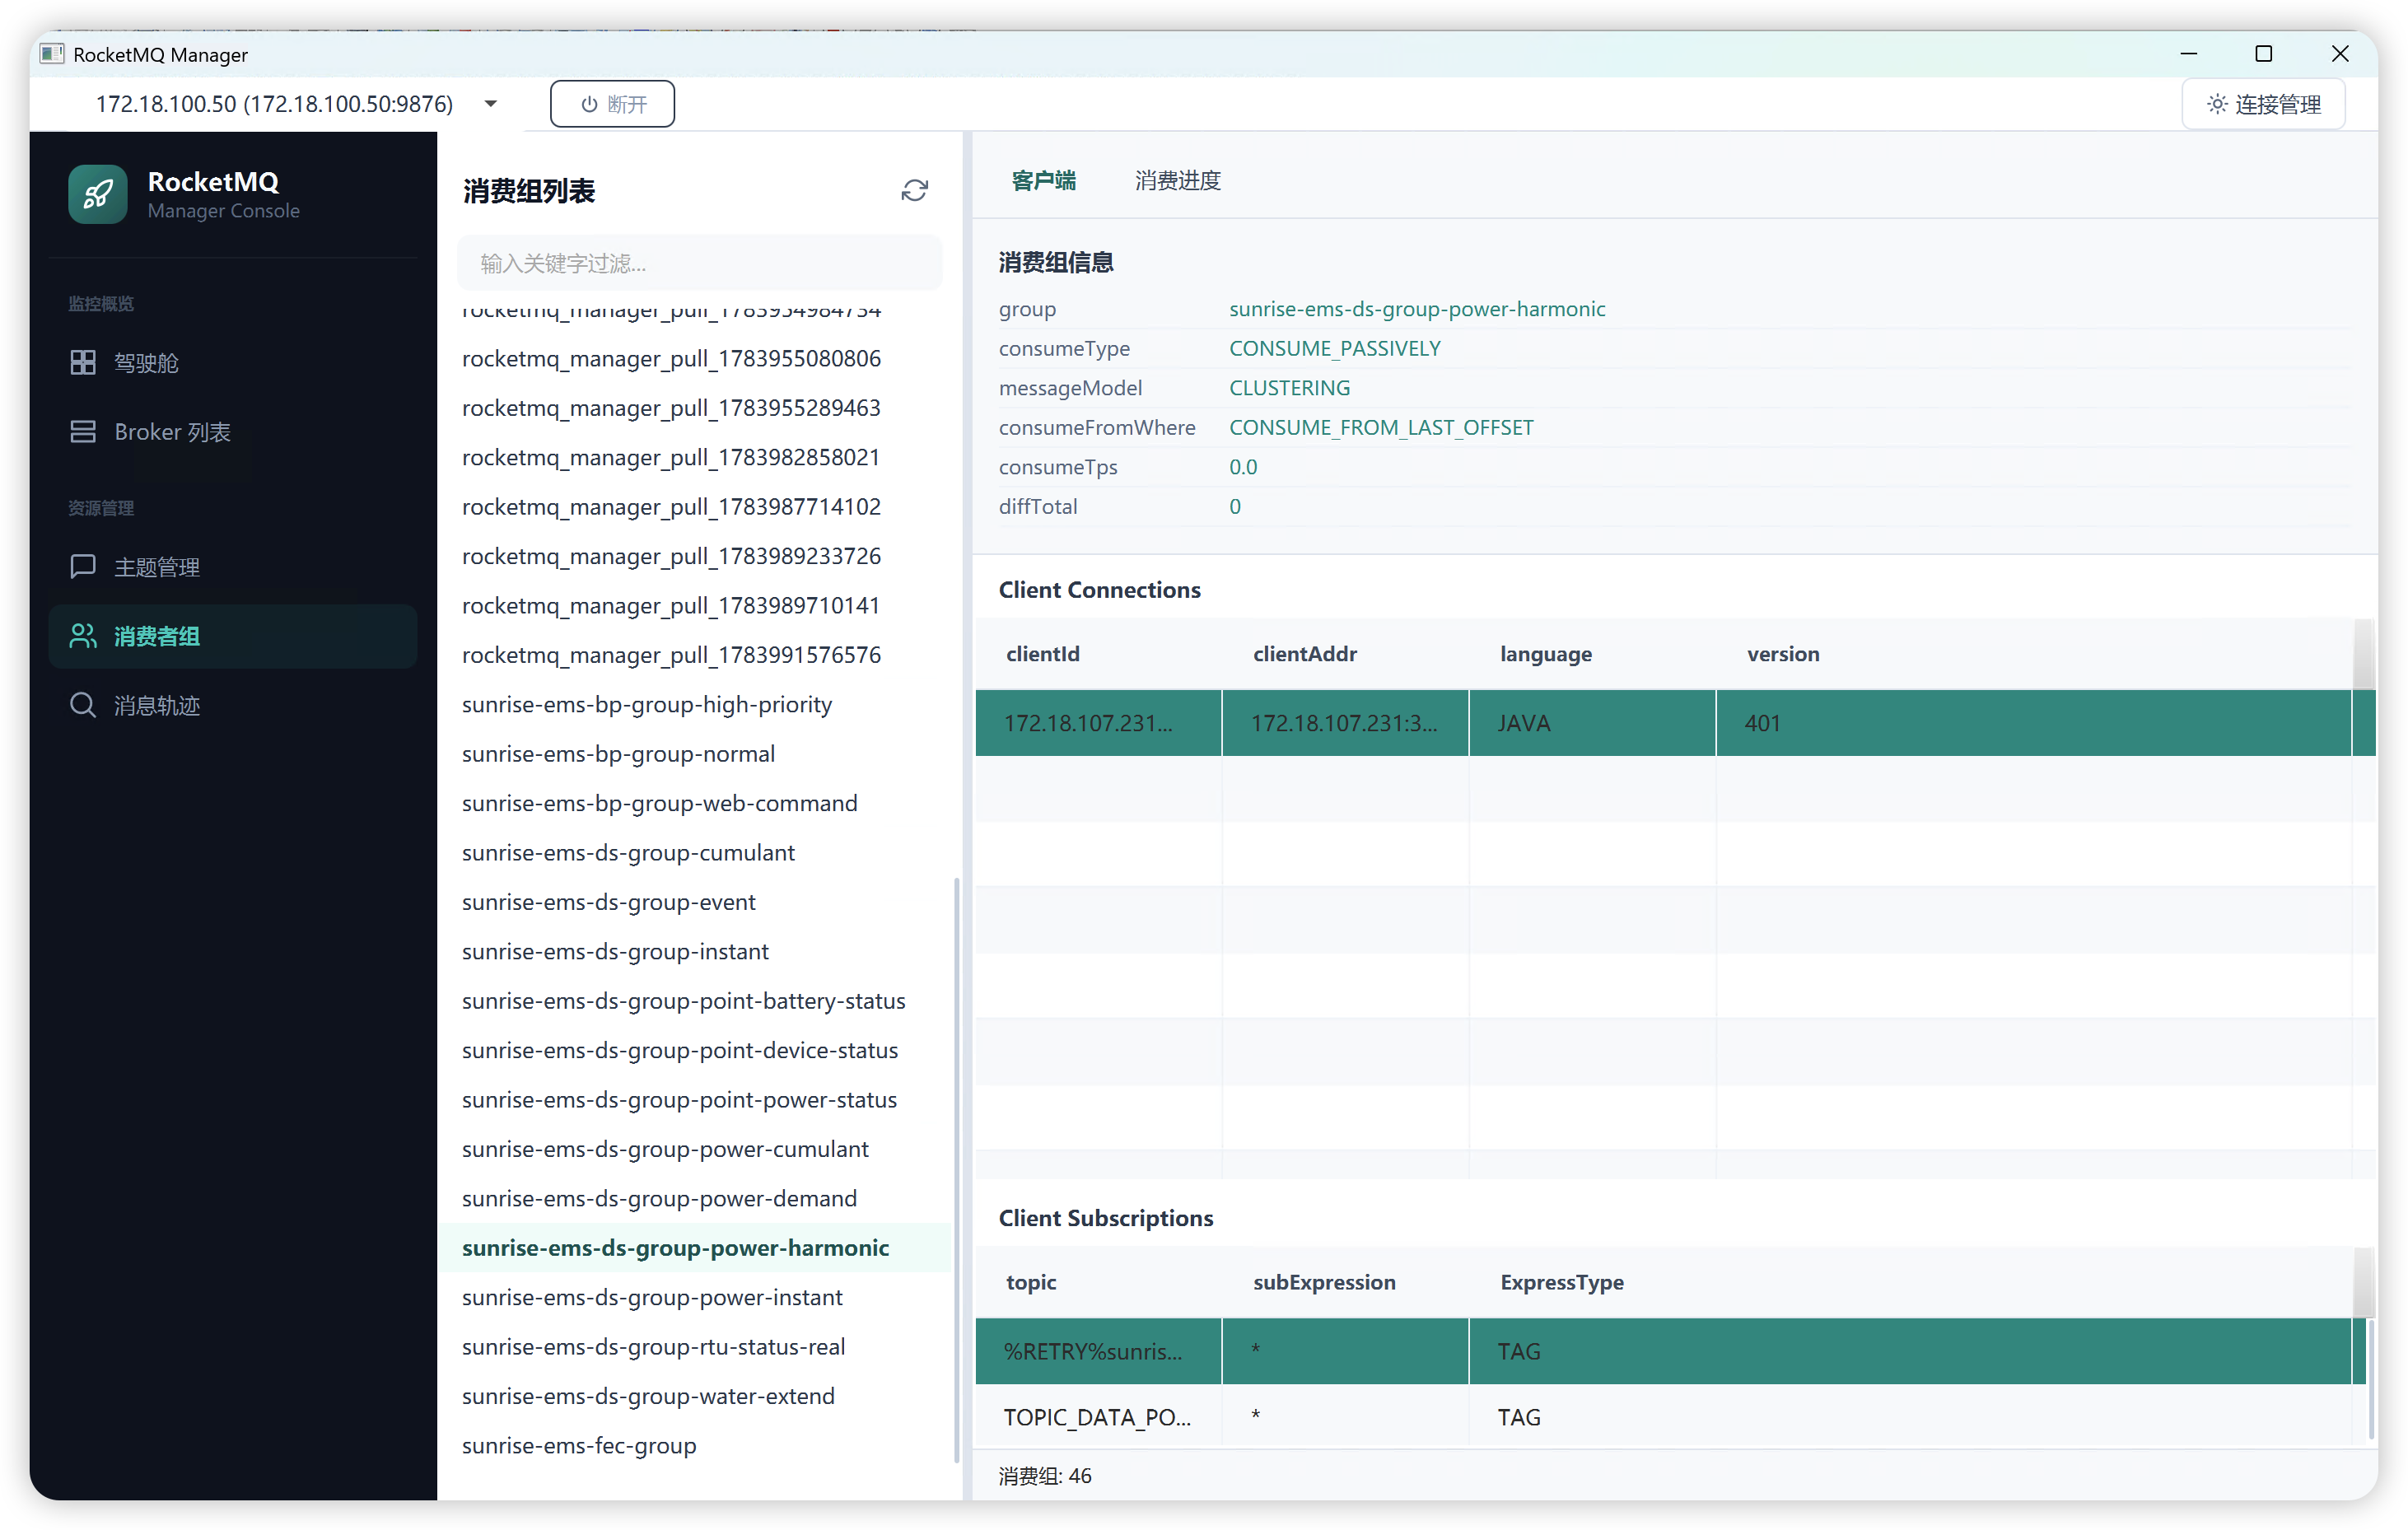Click the 断开 disconnect button

coord(612,104)
